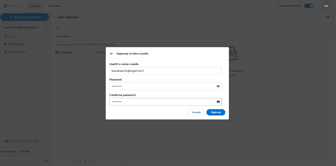Start a Nuovo invio massivo
The width and height of the screenshot is (336, 166).
point(25,17)
